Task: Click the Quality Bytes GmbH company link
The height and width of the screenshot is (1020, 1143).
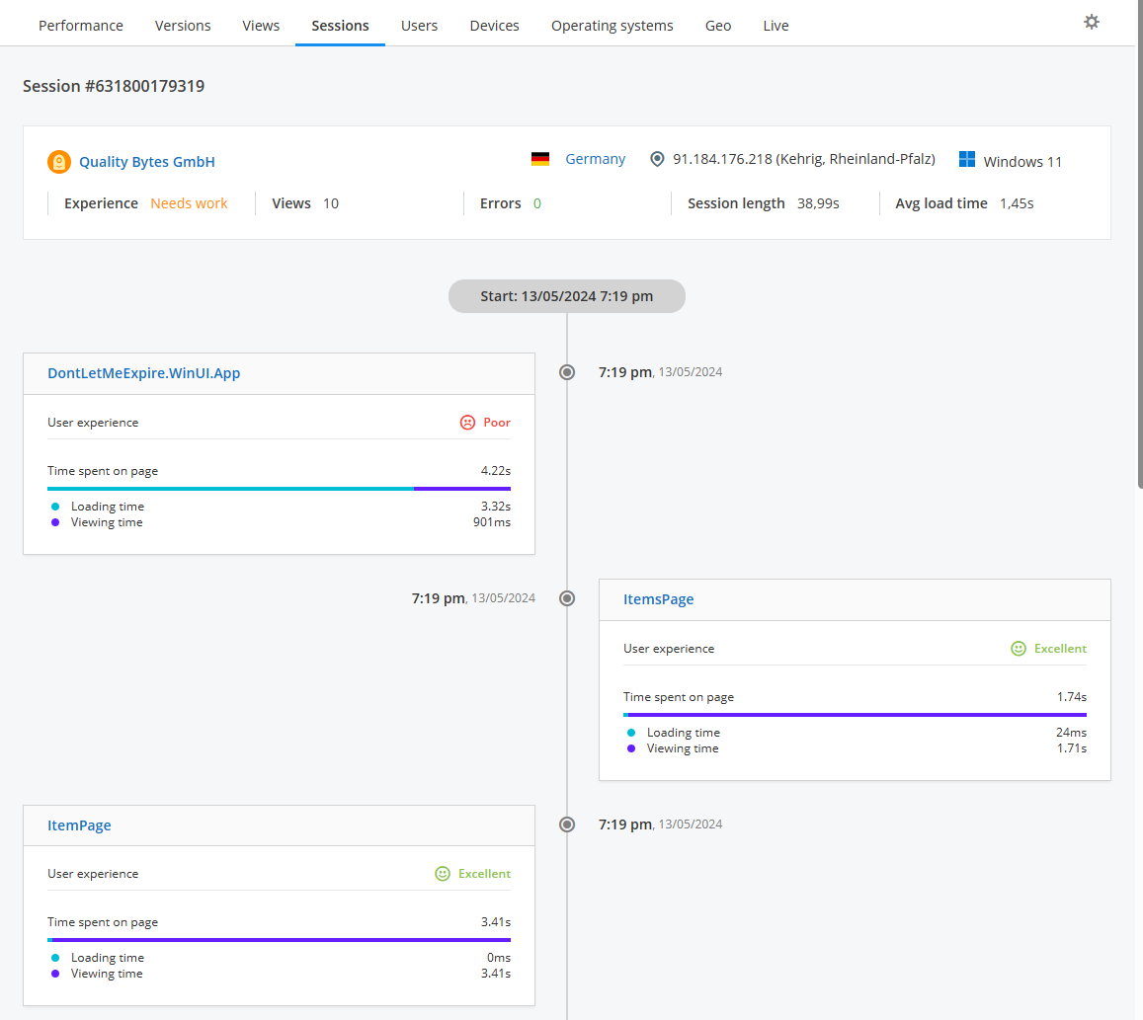Action: (x=144, y=161)
